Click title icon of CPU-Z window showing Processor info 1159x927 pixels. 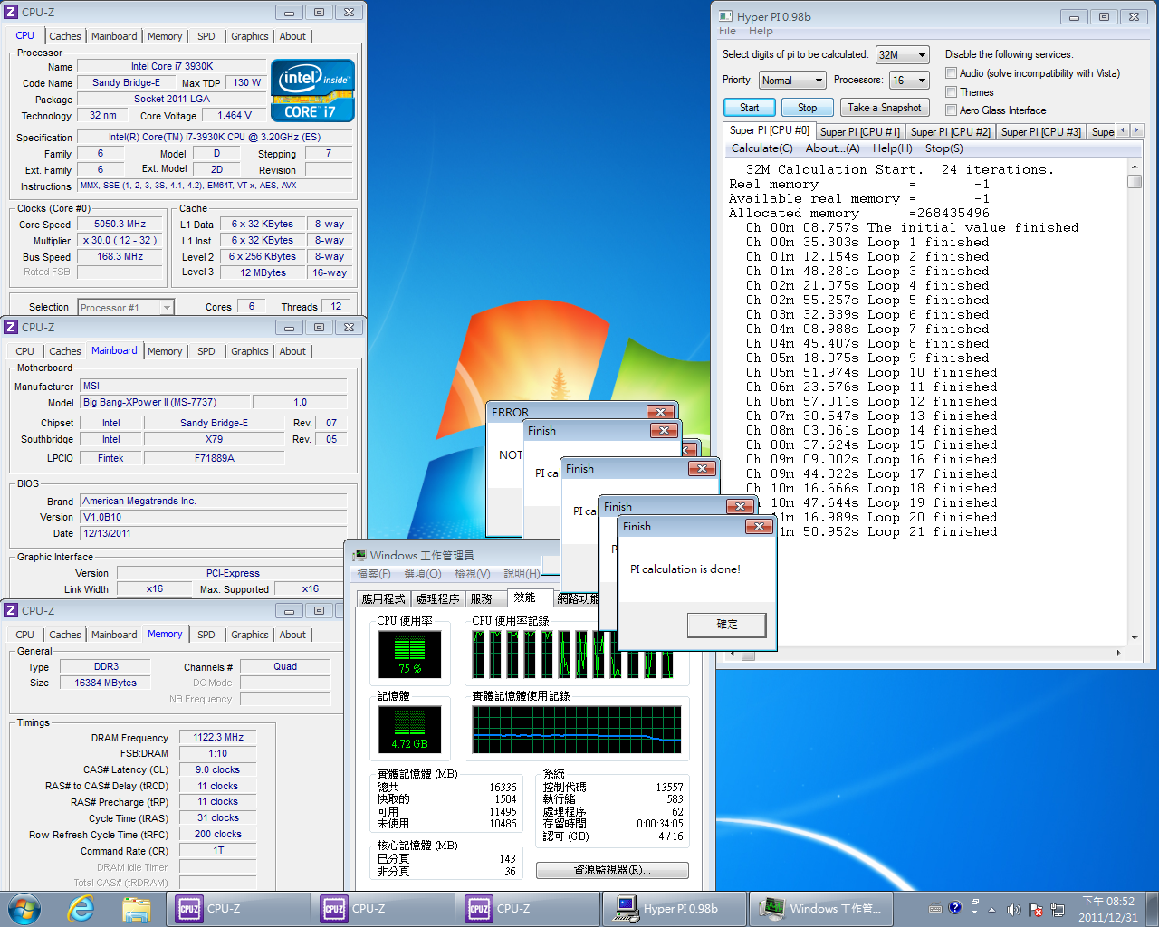click(x=11, y=13)
